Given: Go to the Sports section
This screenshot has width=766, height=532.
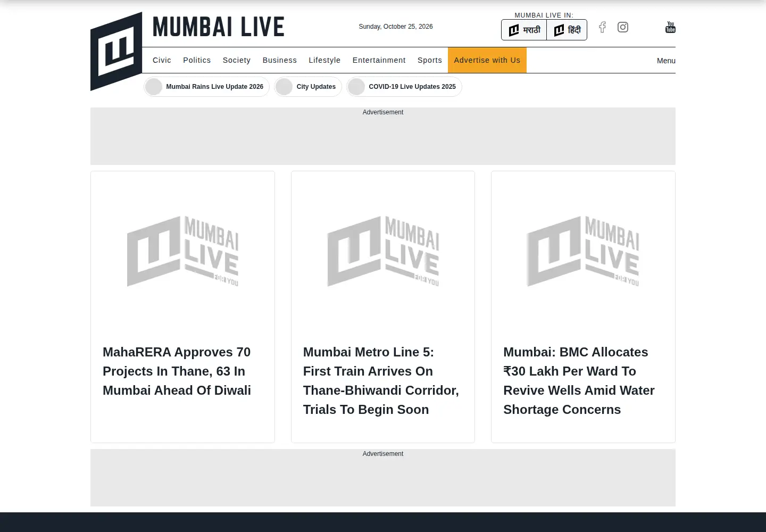Looking at the screenshot, I should click(x=430, y=60).
